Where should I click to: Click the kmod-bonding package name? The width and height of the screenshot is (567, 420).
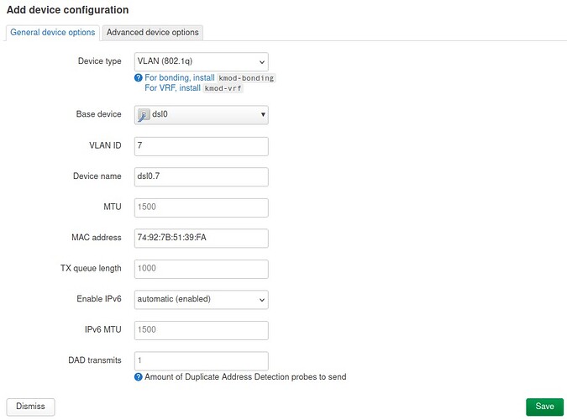246,78
